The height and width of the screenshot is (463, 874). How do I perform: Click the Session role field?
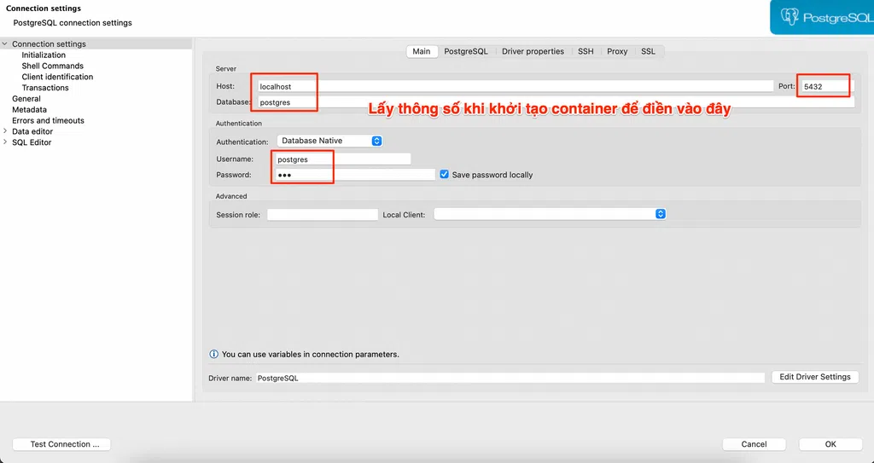click(322, 215)
